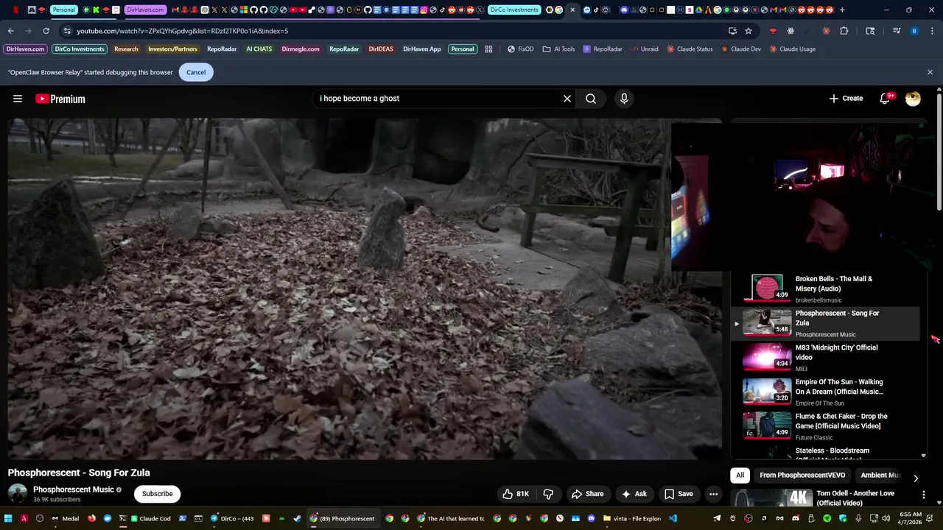
Task: Open Investors/Partners bookmark folder
Action: pos(172,49)
